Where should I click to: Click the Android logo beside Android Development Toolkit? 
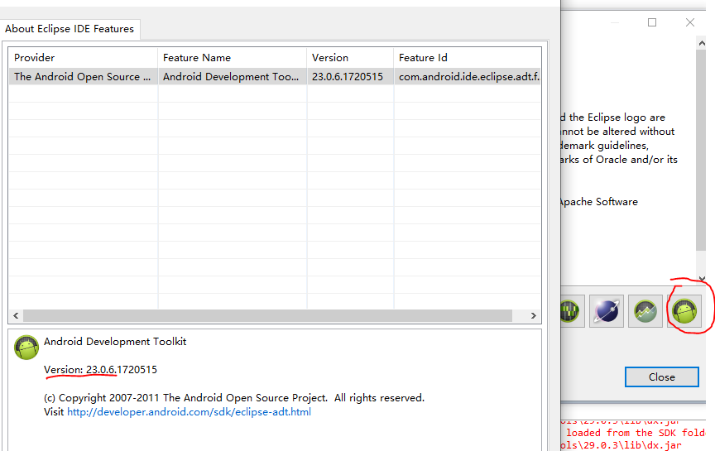click(26, 347)
